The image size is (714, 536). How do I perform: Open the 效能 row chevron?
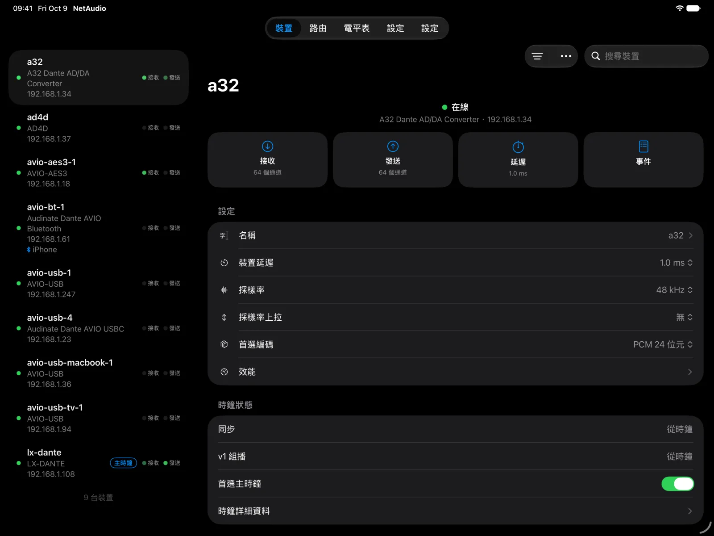pyautogui.click(x=690, y=372)
